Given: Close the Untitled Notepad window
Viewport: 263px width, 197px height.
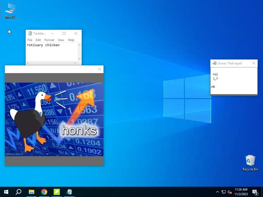Looking at the screenshot, I should 76,33.
